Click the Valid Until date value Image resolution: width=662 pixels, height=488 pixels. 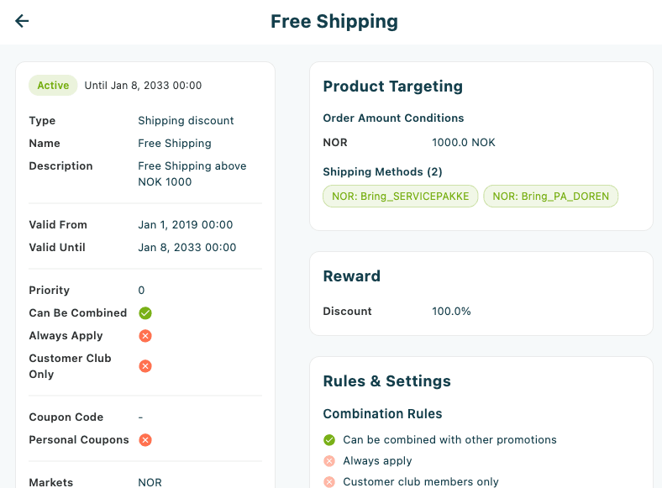pos(187,248)
